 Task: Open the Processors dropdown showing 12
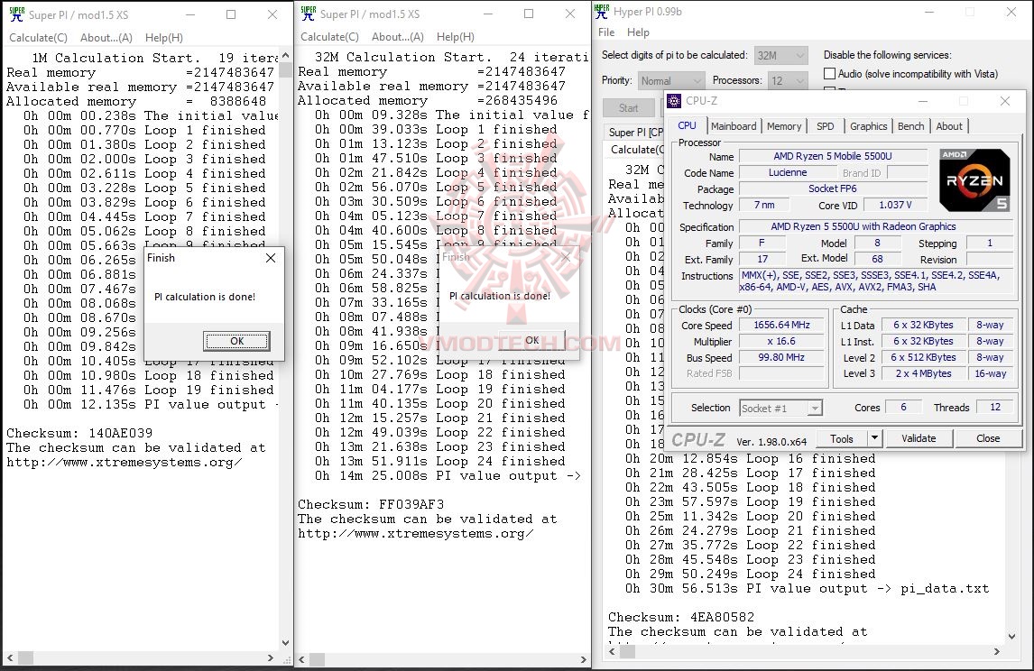(788, 80)
